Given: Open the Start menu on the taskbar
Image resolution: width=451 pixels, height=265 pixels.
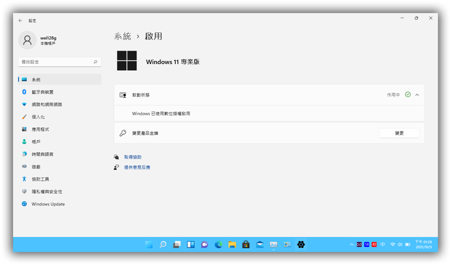Looking at the screenshot, I should (x=149, y=244).
